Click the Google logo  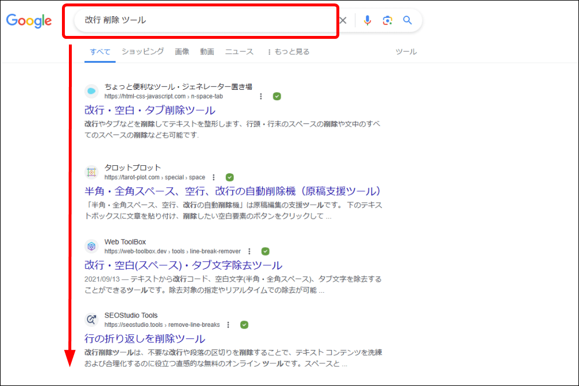[29, 21]
